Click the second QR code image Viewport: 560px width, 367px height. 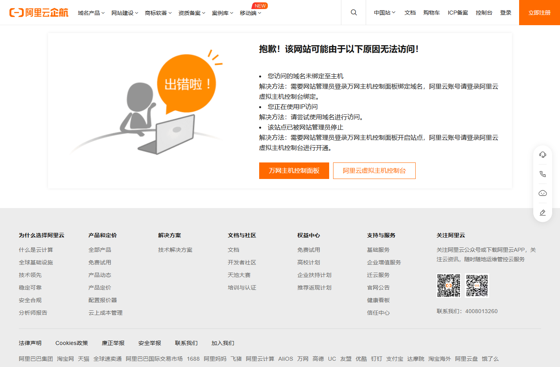(x=477, y=286)
